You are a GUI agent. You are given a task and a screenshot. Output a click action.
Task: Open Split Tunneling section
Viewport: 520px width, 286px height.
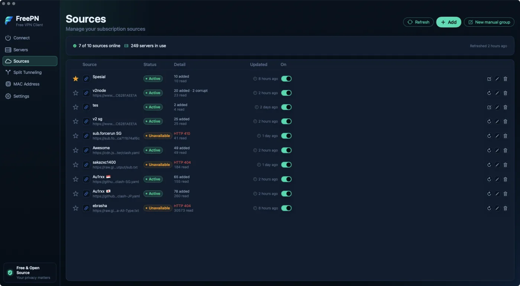click(x=30, y=72)
